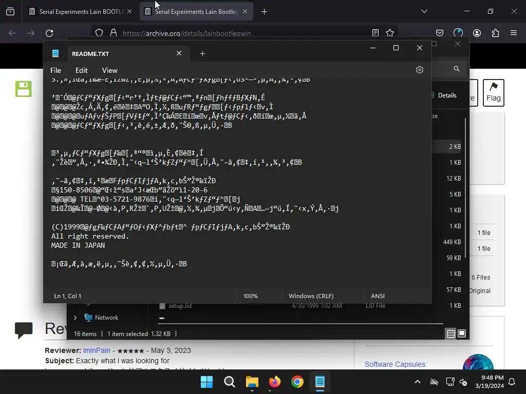526x394 pixels.
Task: Close the active Serial Experiments Lain Bootleg tab
Action: click(245, 11)
